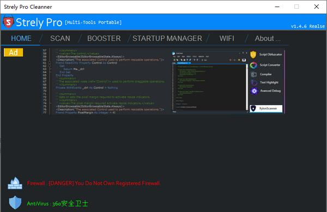Click the firewall status icon
This screenshot has width=327, height=212.
(15, 183)
